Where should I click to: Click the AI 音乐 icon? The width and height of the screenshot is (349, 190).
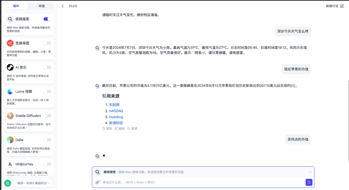[x=10, y=67]
